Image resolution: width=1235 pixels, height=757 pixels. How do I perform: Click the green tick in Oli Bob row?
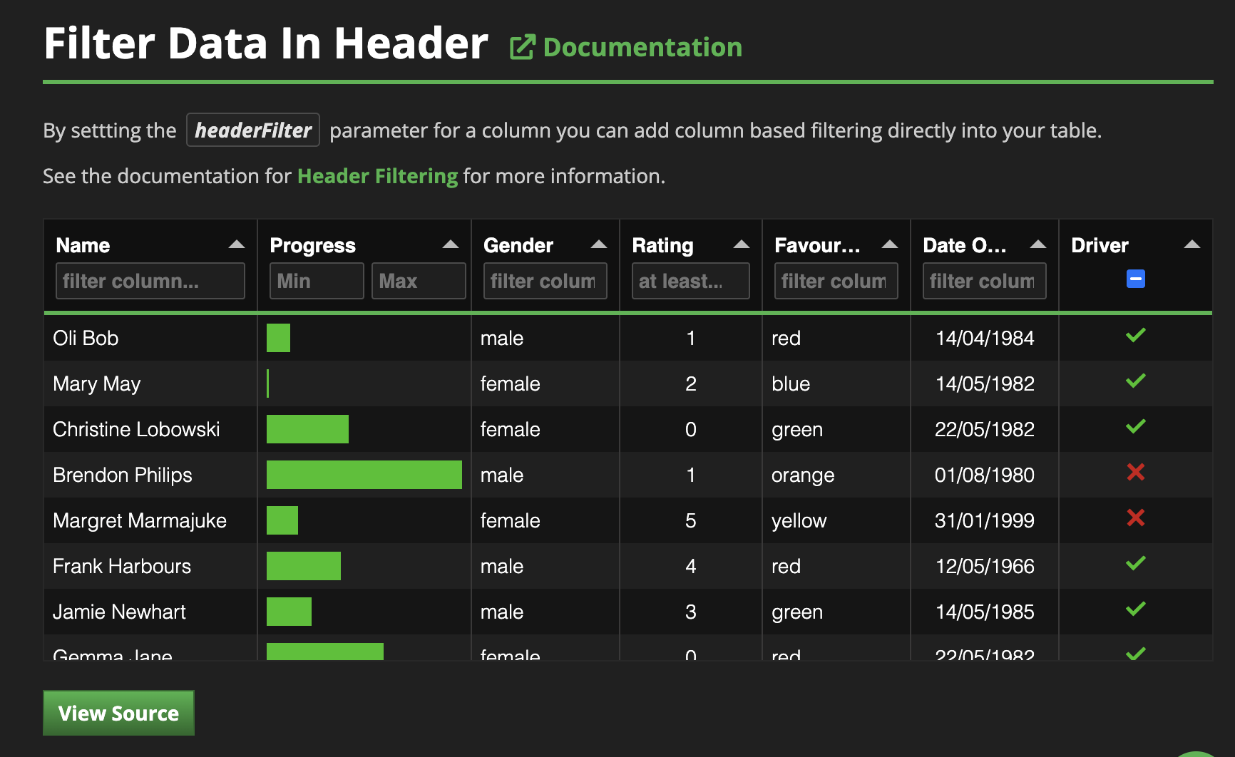click(1135, 335)
